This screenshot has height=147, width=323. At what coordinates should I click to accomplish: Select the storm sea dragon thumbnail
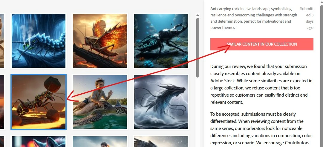161,102
